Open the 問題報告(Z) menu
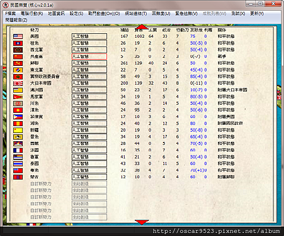The image size is (284, 236). [16, 20]
